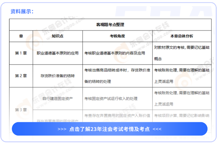Select the 本章总体分析 column header
Screen dimensions: 217x143
tap(182, 36)
